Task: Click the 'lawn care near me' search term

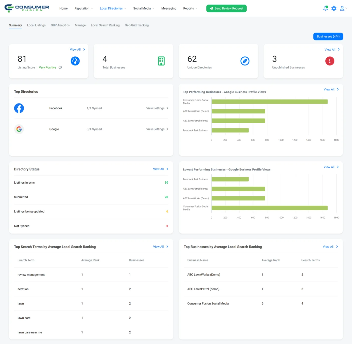Action: (x=30, y=332)
